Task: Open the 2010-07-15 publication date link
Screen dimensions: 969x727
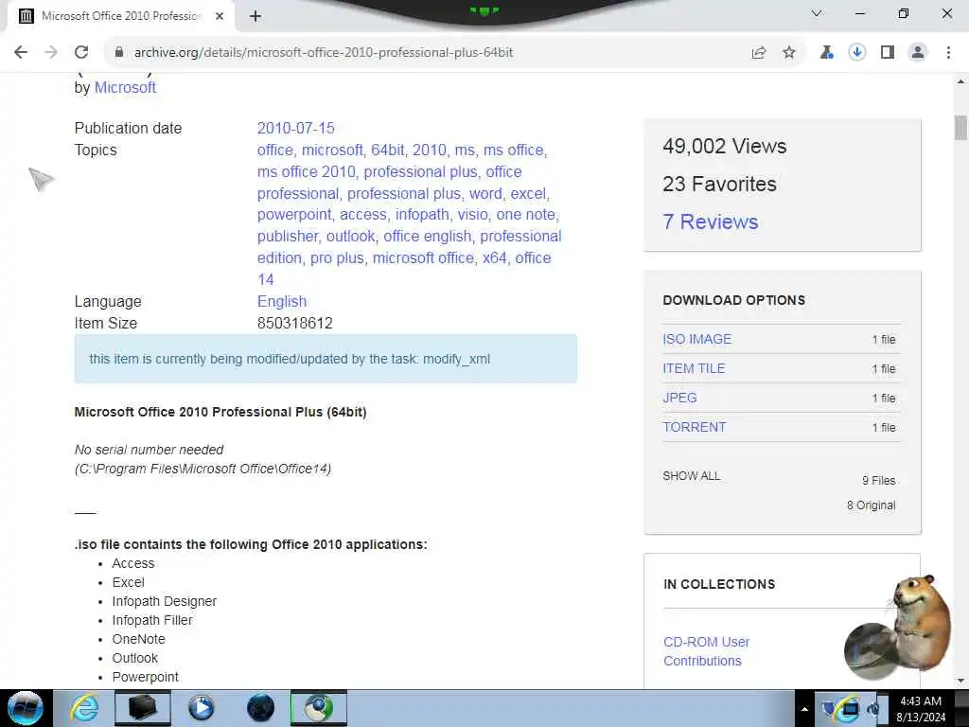Action: pyautogui.click(x=295, y=128)
